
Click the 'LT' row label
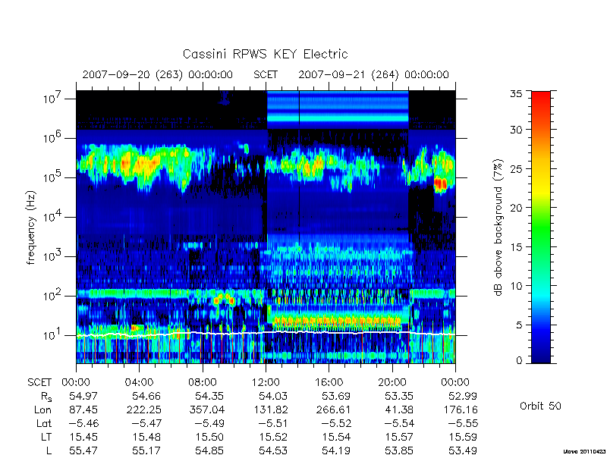(x=46, y=437)
